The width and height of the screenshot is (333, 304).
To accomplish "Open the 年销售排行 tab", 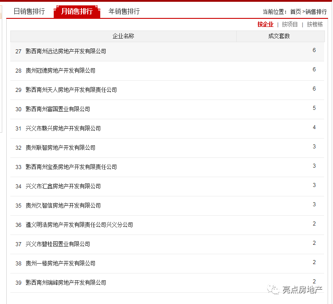I will tap(124, 11).
